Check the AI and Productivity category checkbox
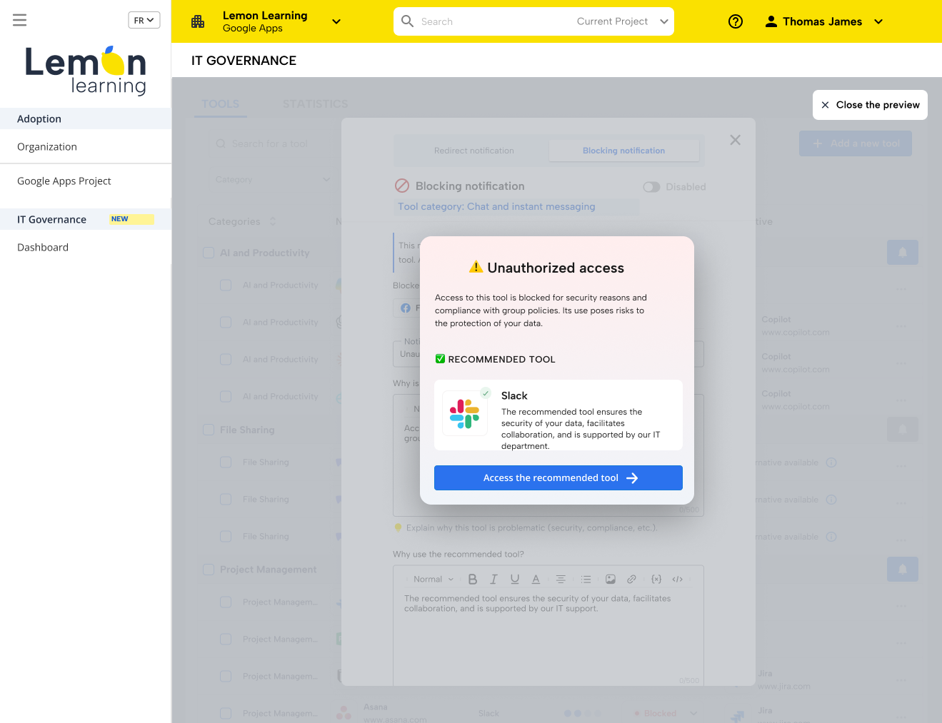The height and width of the screenshot is (723, 942). (209, 253)
